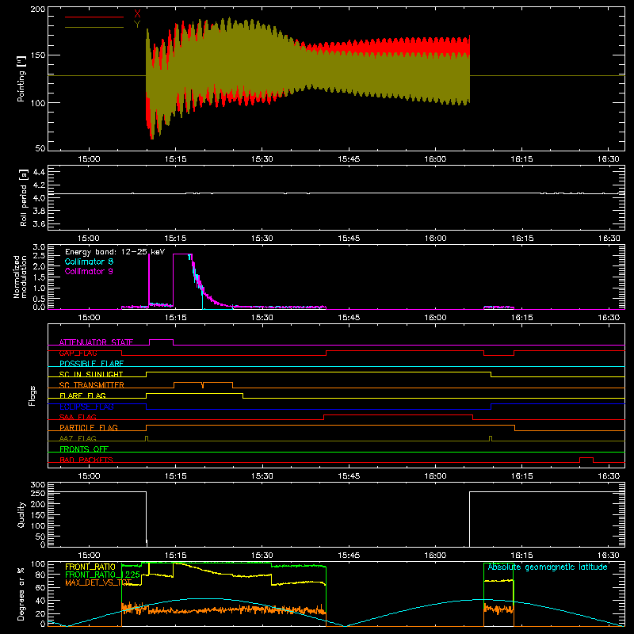Screen dimensions: 634x634
Task: Click '16:00' label under Normalized modulation plot
Action: [x=435, y=318]
